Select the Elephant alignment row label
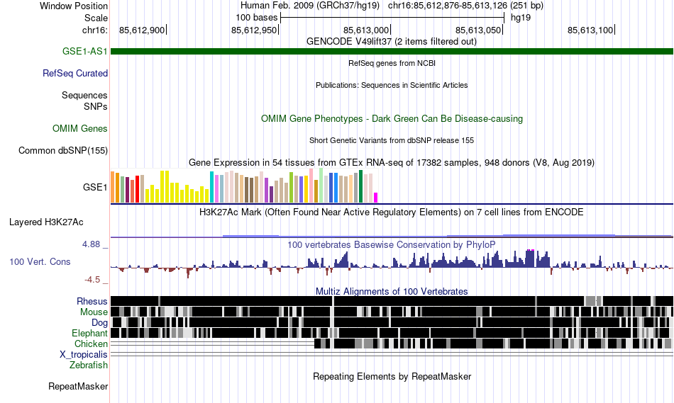 click(x=89, y=333)
